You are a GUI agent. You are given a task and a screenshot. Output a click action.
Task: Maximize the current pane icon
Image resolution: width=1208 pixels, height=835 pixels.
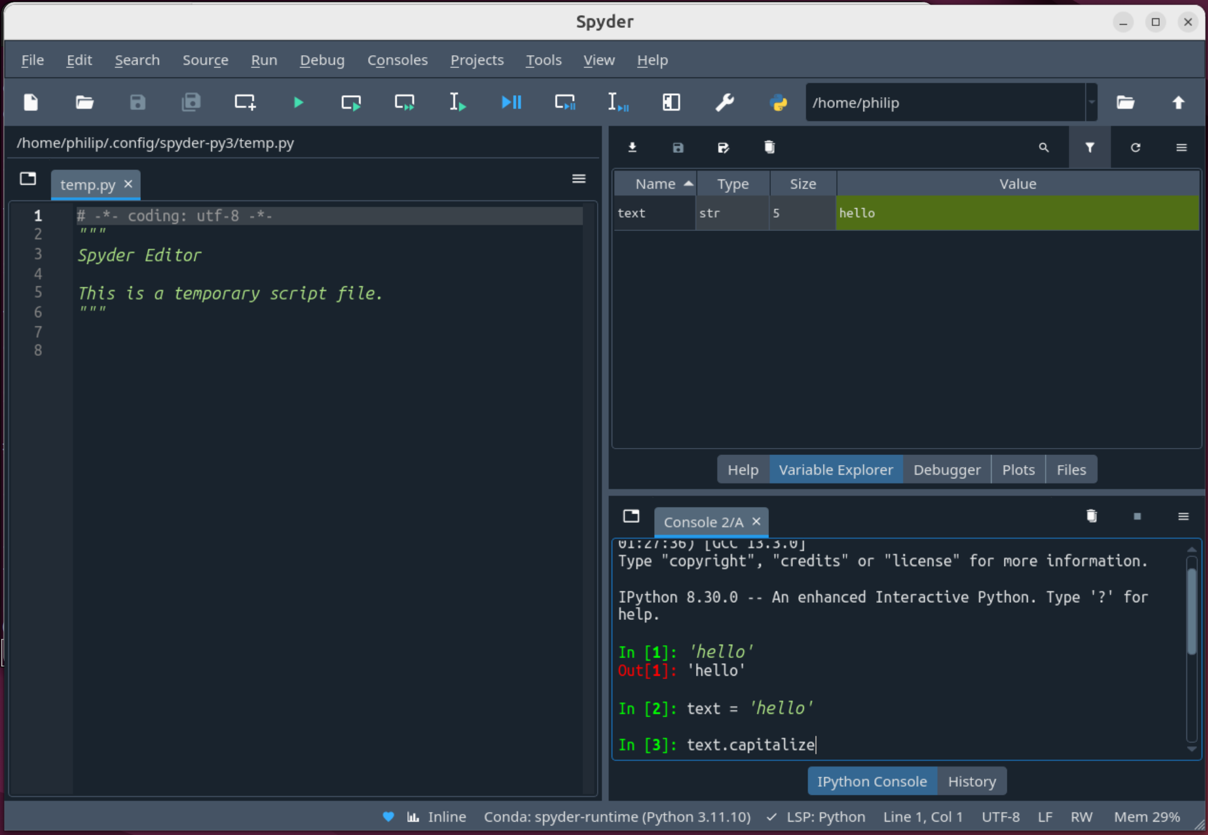pos(671,102)
